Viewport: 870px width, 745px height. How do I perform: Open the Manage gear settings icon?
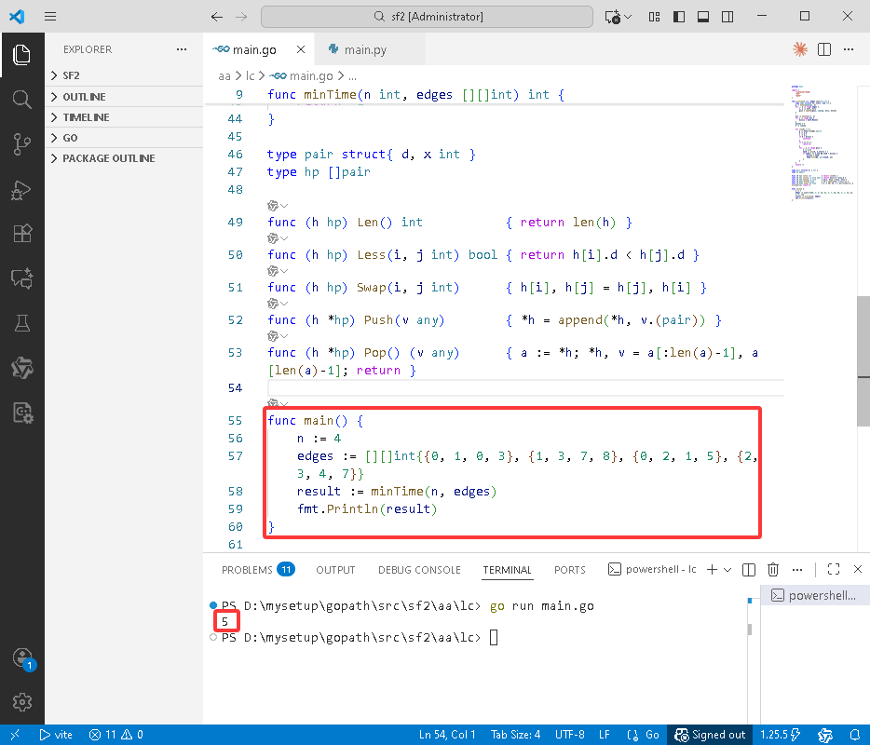[x=21, y=702]
